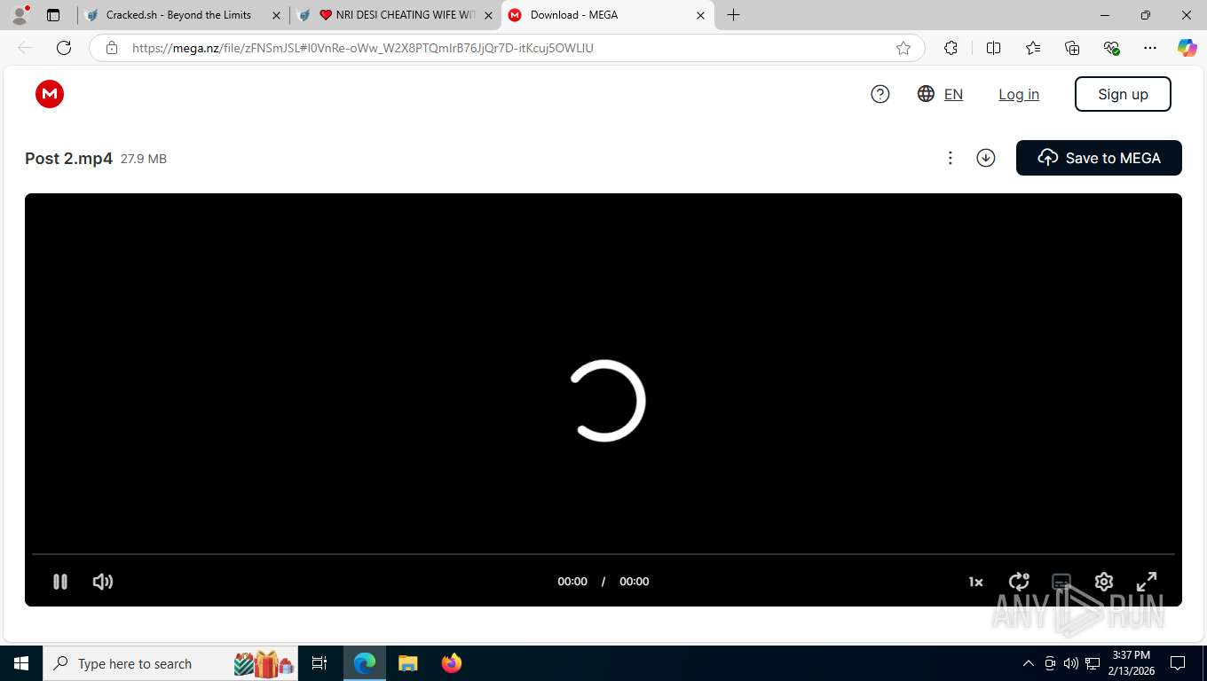
Task: Go back to previous page
Action: [x=25, y=48]
